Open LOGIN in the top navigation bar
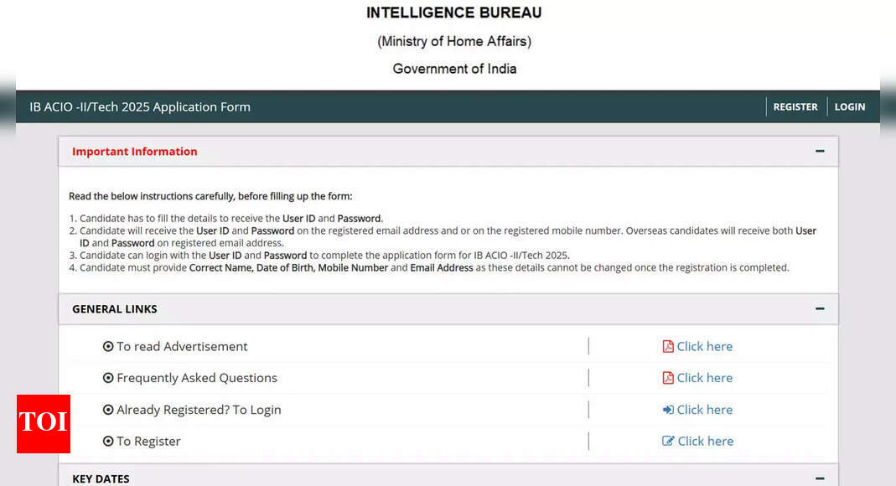The image size is (896, 486). [x=849, y=107]
